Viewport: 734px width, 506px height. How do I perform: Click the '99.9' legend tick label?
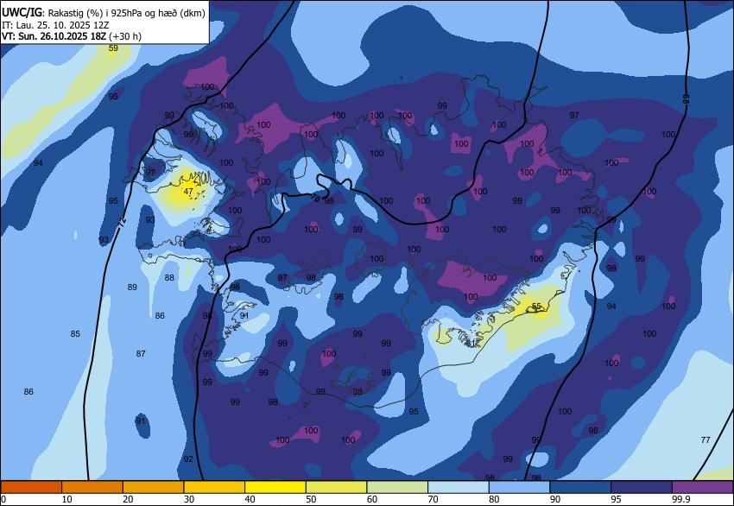pyautogui.click(x=680, y=499)
